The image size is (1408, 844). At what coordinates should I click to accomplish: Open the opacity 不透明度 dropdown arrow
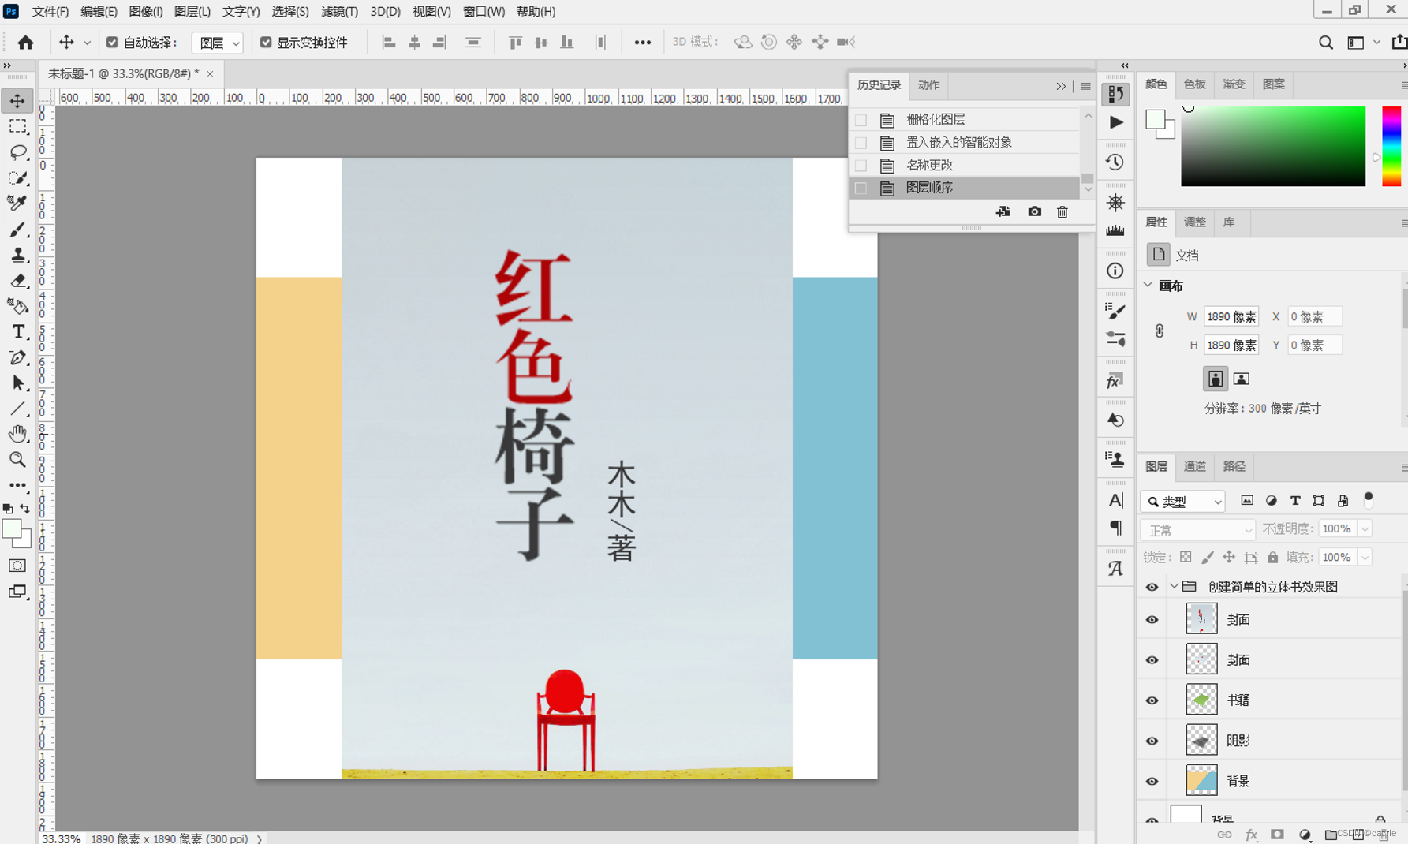tap(1365, 529)
